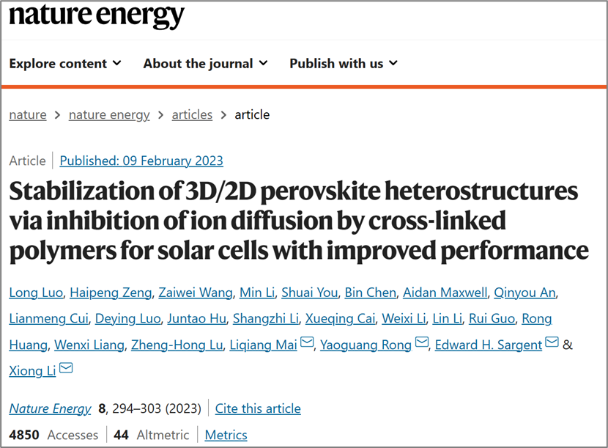
Task: Click envelope icon after Edward H. Sargent
Action: tap(552, 343)
